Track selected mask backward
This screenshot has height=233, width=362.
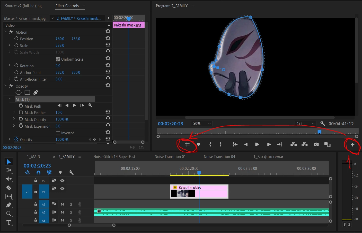(67, 105)
